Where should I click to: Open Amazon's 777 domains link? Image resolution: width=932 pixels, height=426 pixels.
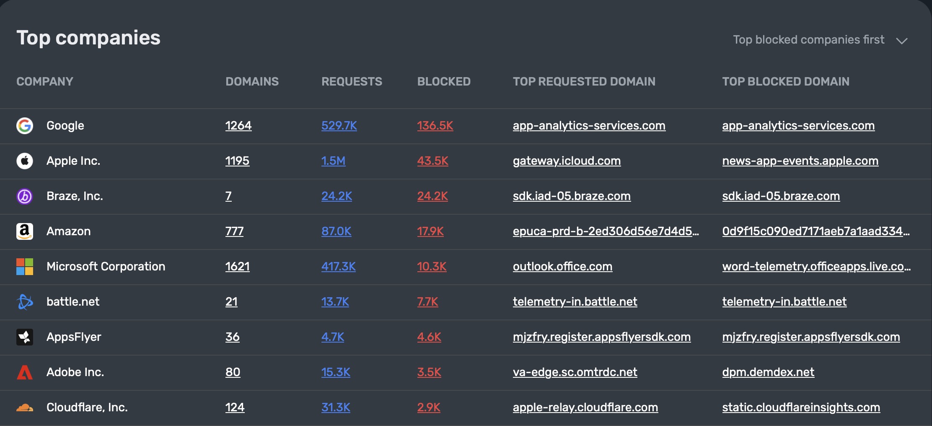(234, 231)
